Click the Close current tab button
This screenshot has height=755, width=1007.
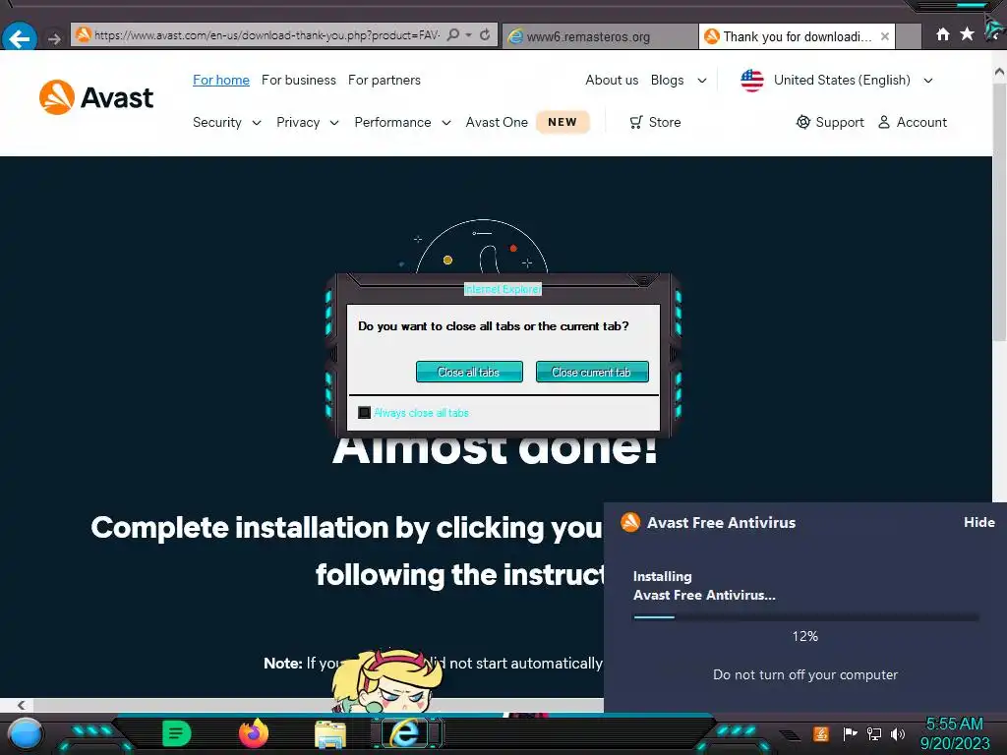pyautogui.click(x=591, y=372)
